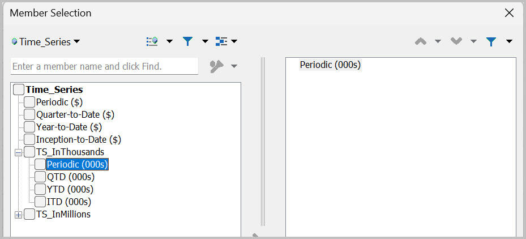Screen dimensions: 526x239
Task: Click the Time_Series dimension cube icon
Action: click(14, 41)
